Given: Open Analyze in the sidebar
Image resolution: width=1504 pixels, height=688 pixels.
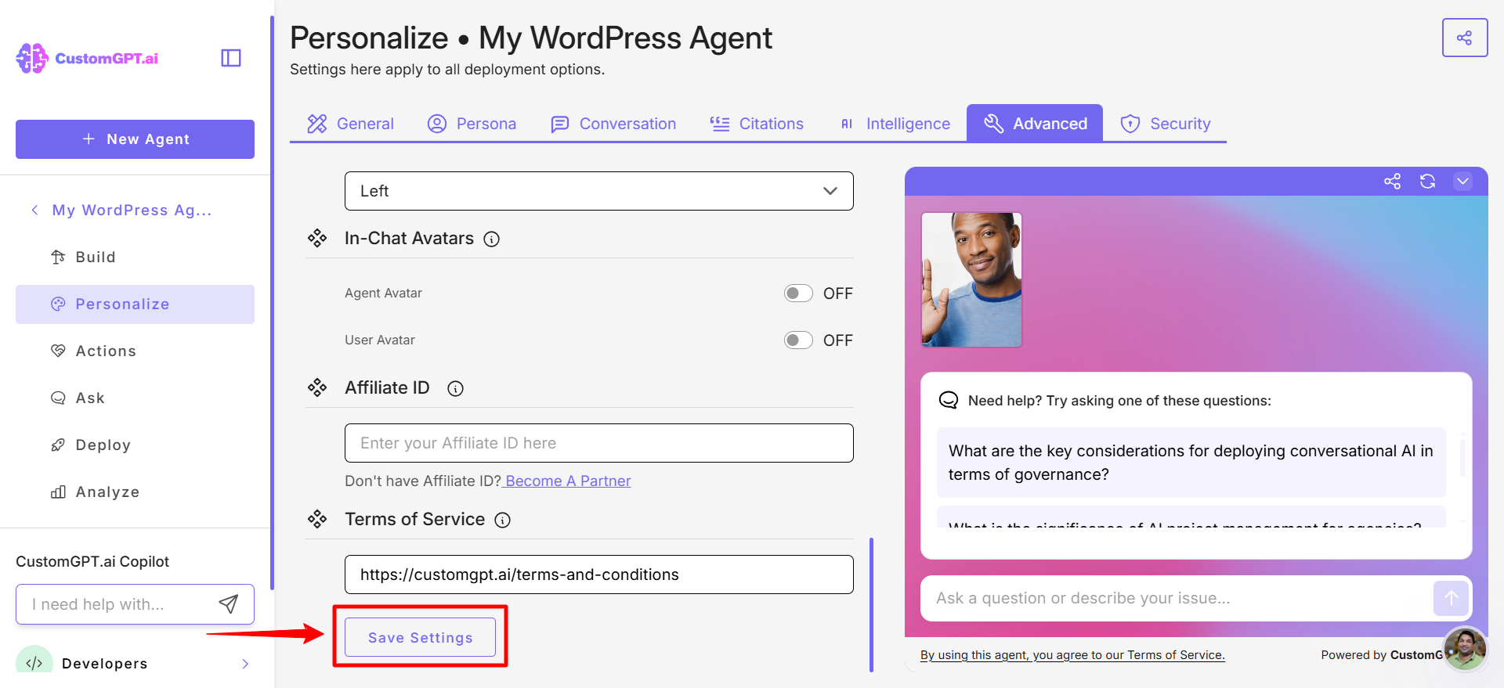Looking at the screenshot, I should tap(135, 492).
